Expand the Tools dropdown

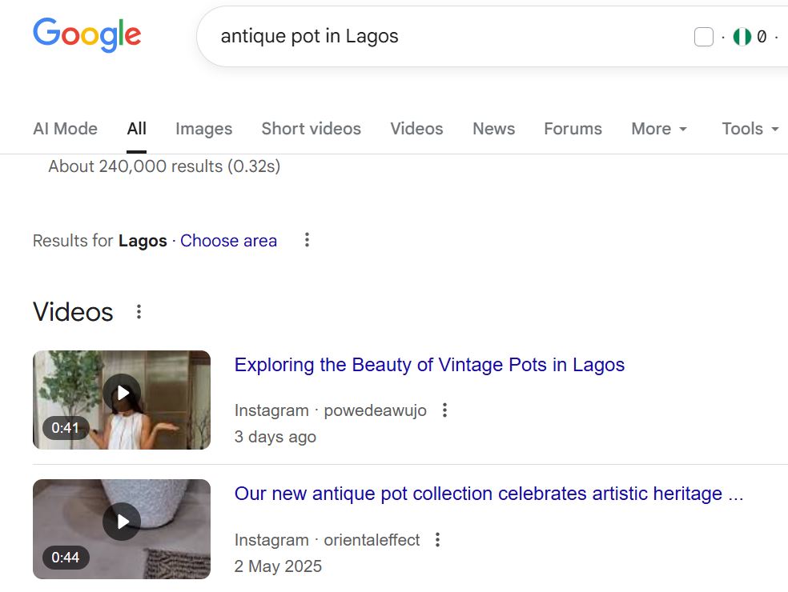tap(750, 129)
